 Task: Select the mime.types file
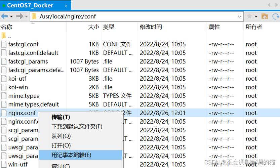(24, 96)
